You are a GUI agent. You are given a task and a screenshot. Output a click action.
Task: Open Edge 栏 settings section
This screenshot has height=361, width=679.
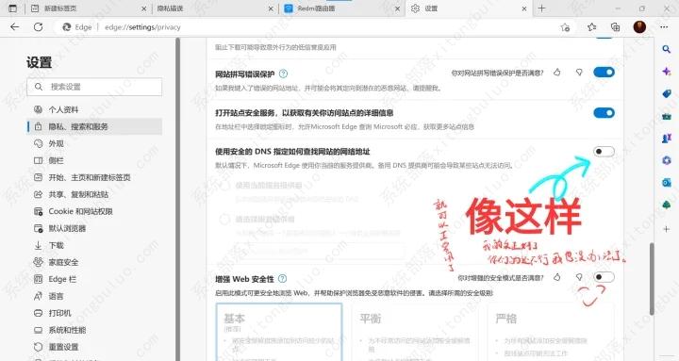pos(94,279)
